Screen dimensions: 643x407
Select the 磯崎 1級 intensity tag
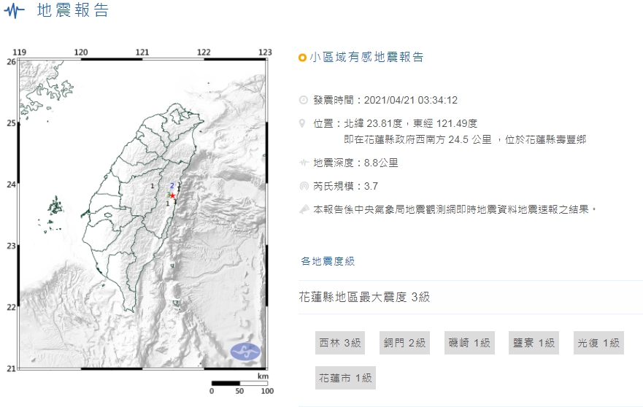tap(469, 343)
